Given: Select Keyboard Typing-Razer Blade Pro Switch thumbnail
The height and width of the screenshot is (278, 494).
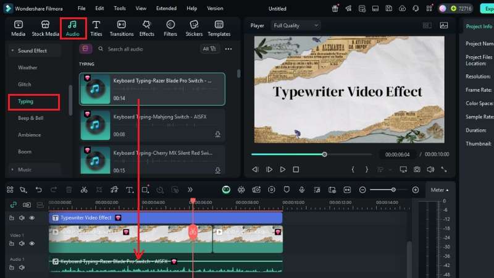Looking at the screenshot, I should 95,89.
